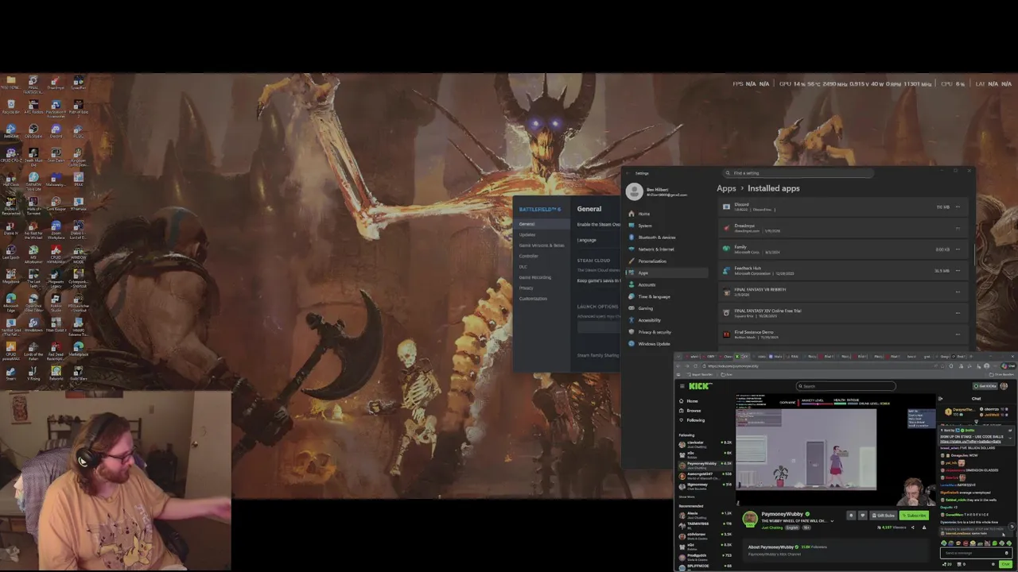This screenshot has height=572, width=1018.
Task: Click the Kick search field
Action: [x=846, y=386]
